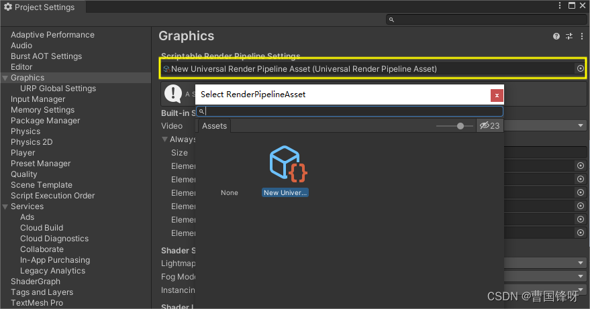Open Burst AOT Settings
The height and width of the screenshot is (309, 590).
46,56
